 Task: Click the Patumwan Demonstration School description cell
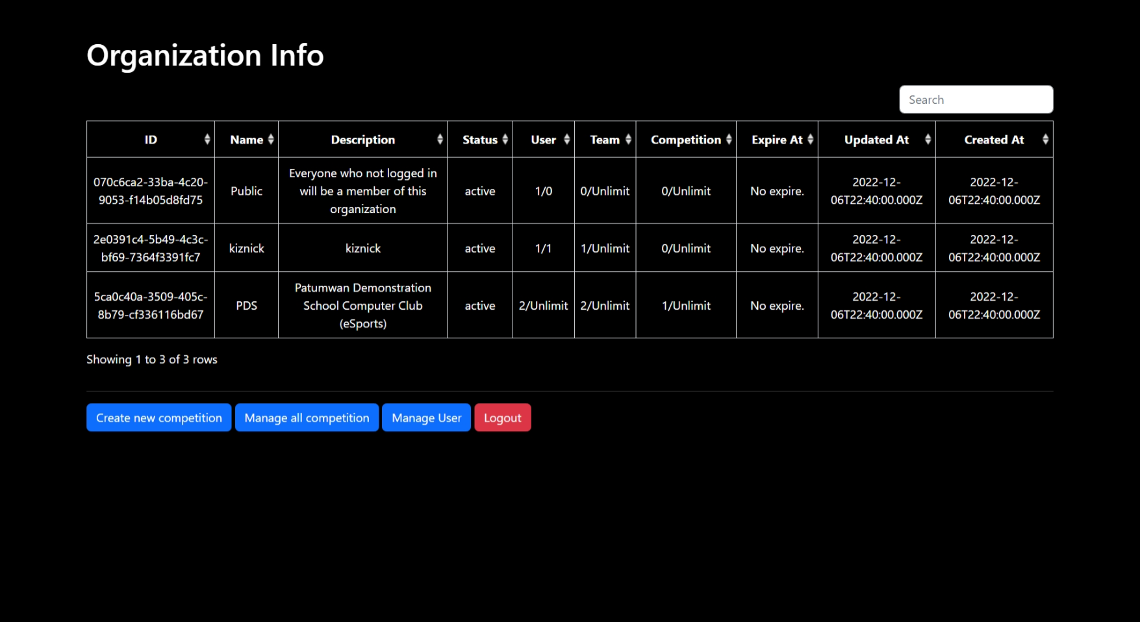coord(362,305)
